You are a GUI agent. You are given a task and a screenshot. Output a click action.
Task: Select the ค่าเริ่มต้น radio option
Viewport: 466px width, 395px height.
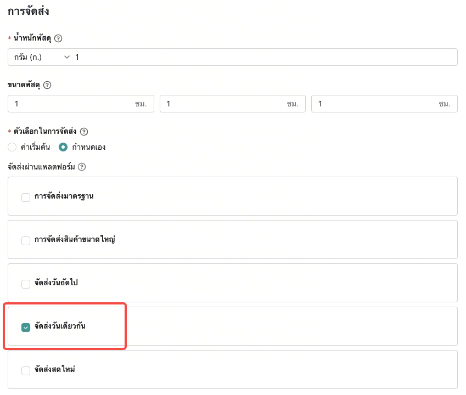click(x=13, y=147)
